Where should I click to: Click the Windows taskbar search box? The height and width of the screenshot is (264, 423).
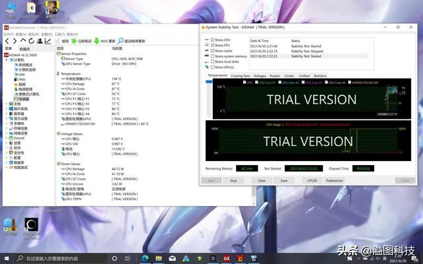click(61, 259)
